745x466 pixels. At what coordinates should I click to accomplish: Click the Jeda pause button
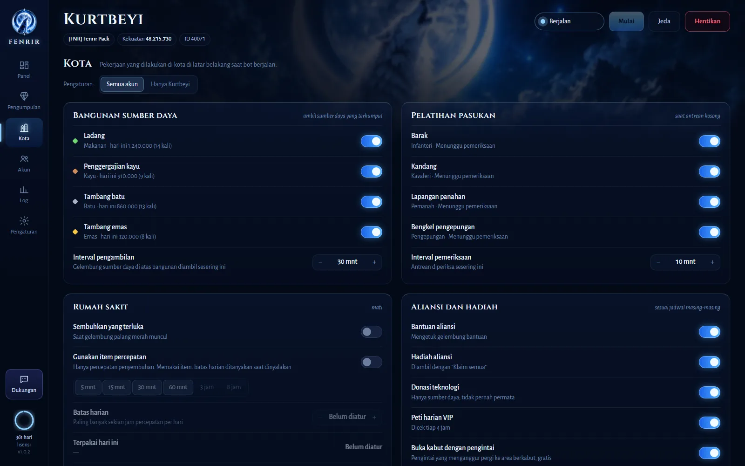pos(664,21)
